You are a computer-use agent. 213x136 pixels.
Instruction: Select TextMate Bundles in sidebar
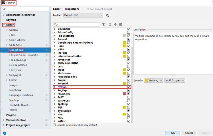tap(20, 105)
